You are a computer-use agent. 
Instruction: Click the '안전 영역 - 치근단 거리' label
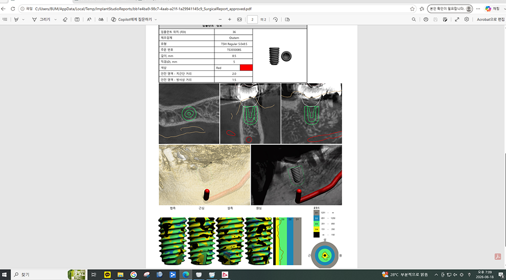pos(176,74)
